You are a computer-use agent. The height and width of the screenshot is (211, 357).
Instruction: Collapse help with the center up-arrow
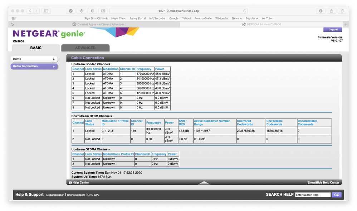tap(204, 183)
